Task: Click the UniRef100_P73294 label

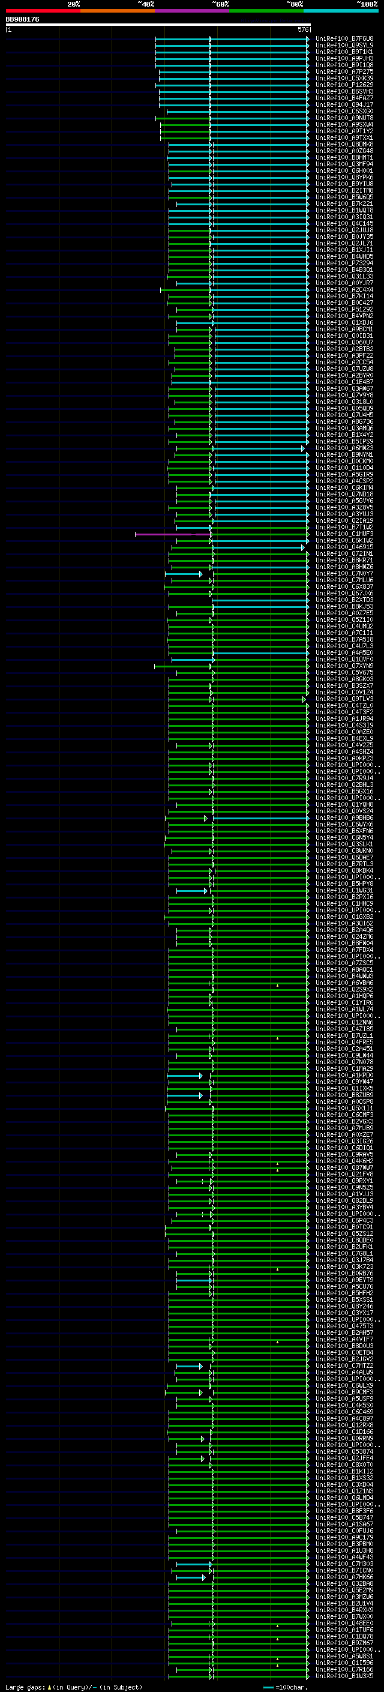Action: pos(344,263)
